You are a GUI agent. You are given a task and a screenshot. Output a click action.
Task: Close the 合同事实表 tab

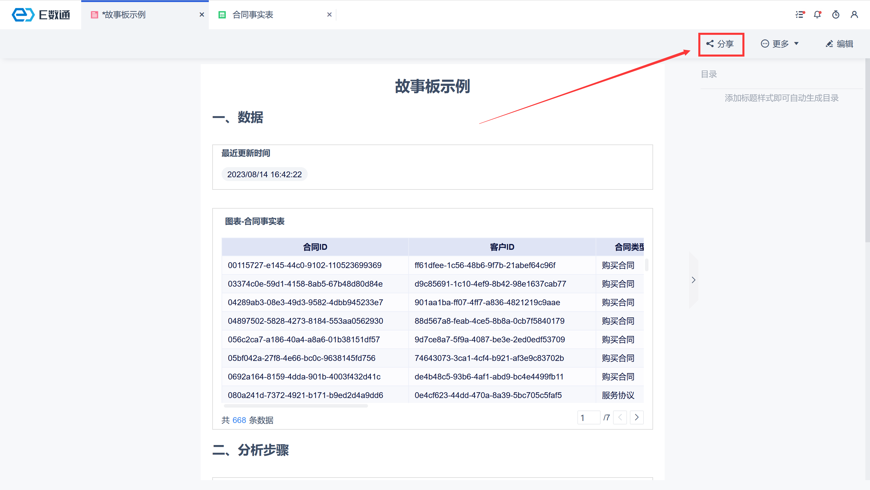pos(329,15)
